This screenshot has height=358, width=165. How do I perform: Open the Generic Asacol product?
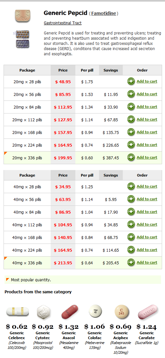(69, 335)
